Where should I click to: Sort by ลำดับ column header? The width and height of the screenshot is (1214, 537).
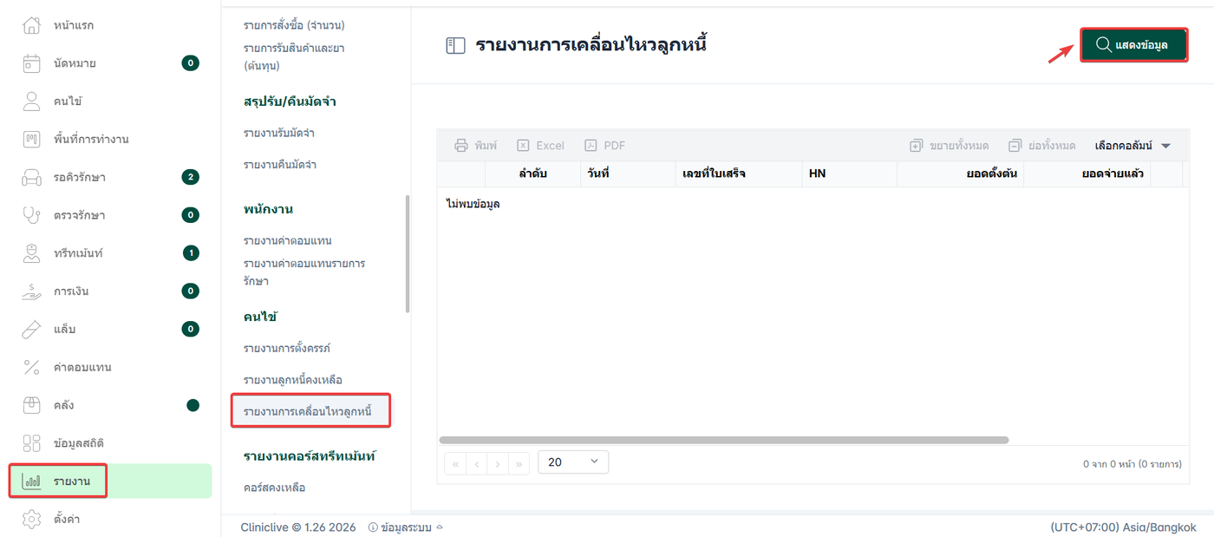pos(532,174)
